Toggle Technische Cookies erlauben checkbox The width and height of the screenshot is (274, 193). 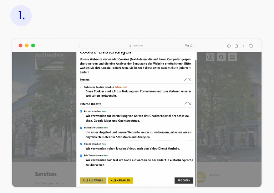(81, 87)
